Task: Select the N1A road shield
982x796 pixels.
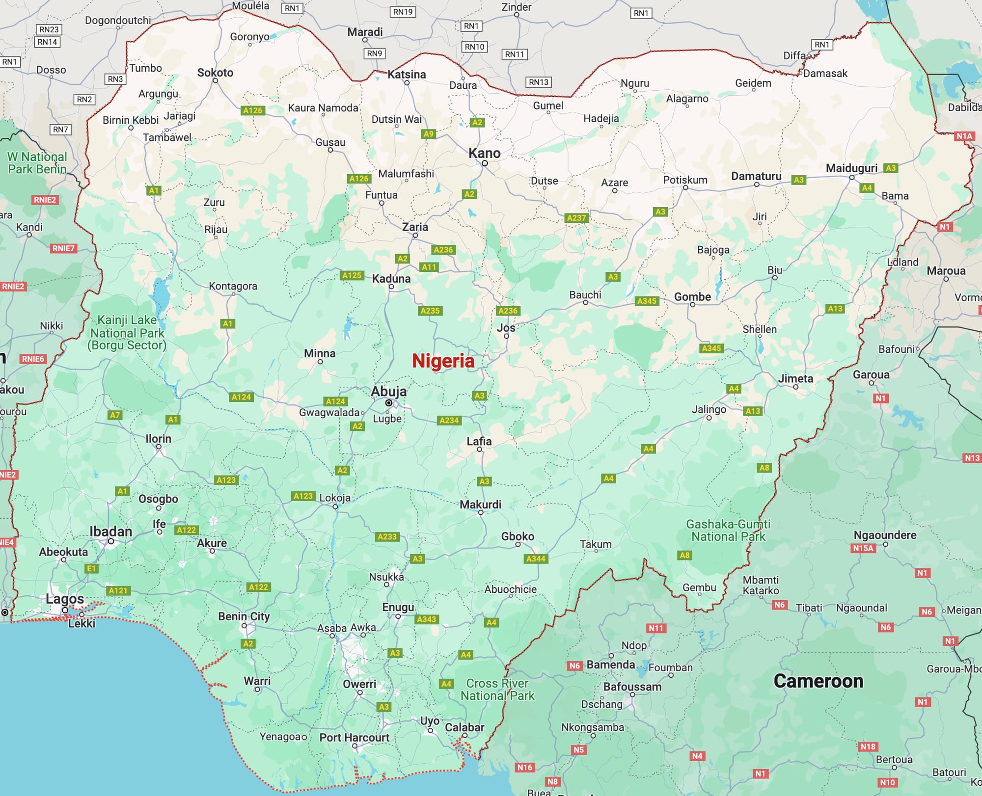Action: click(x=964, y=136)
